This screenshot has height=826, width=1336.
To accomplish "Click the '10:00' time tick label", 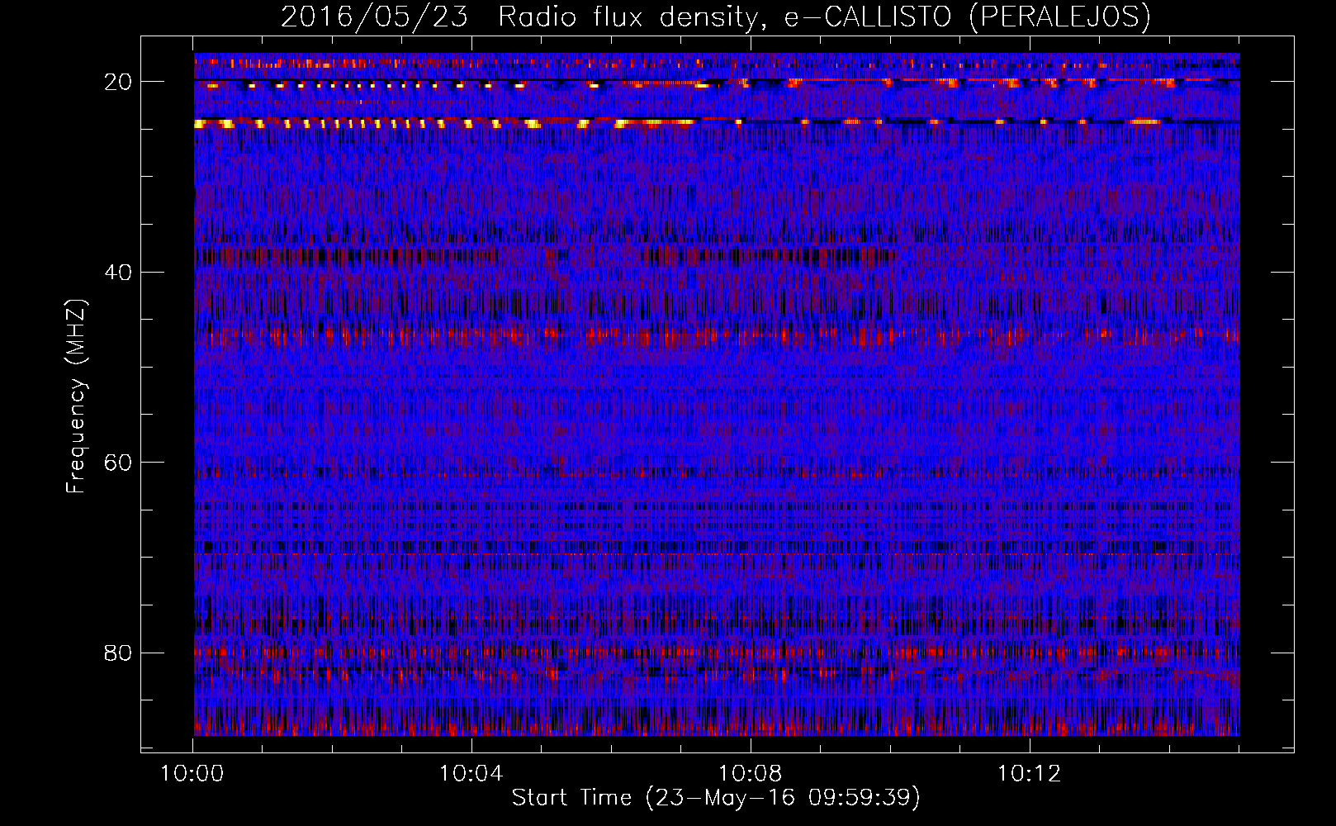I will tap(192, 774).
